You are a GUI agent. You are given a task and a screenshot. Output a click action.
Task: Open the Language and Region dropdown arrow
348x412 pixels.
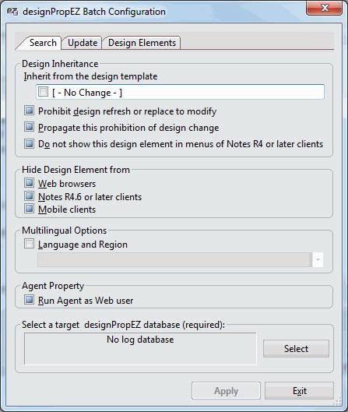tap(318, 259)
